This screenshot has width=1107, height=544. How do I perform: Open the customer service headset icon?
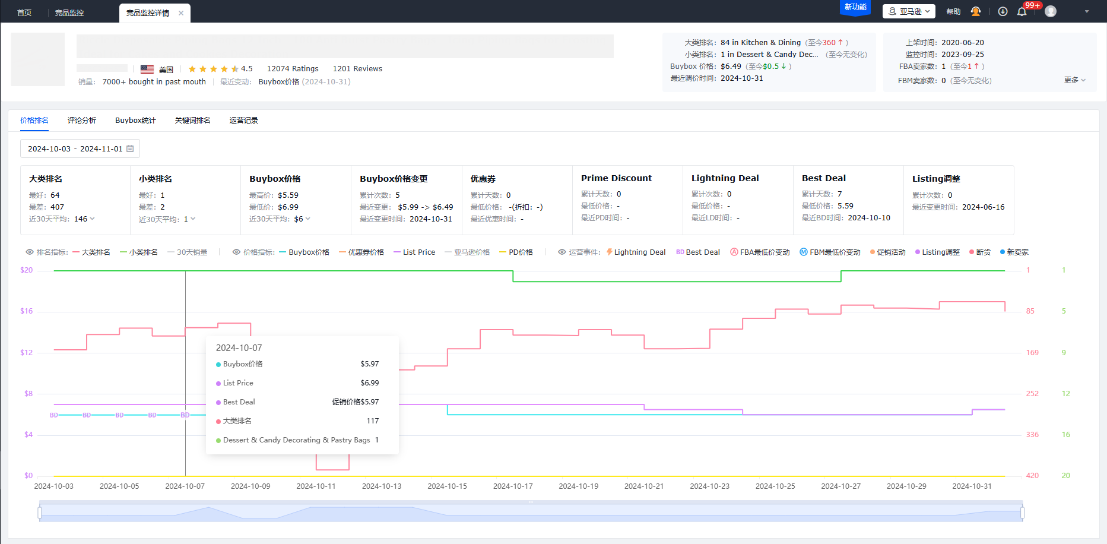point(976,11)
